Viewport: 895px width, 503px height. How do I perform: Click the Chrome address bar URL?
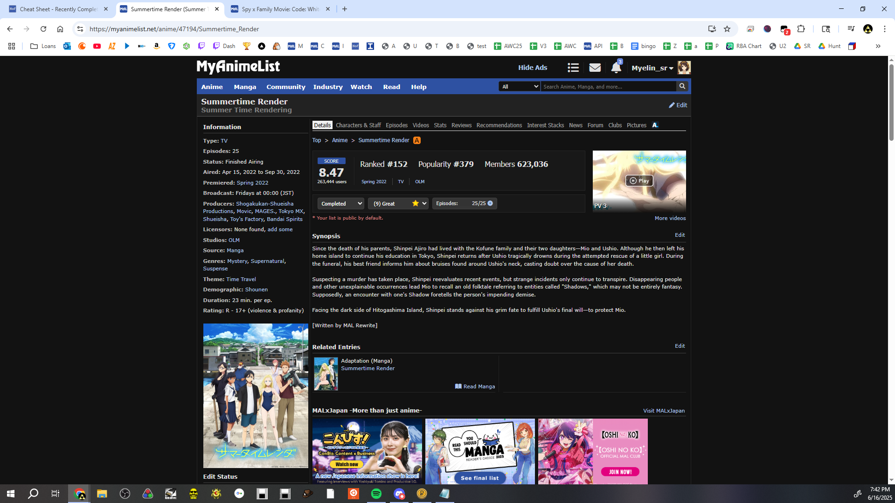click(x=174, y=29)
